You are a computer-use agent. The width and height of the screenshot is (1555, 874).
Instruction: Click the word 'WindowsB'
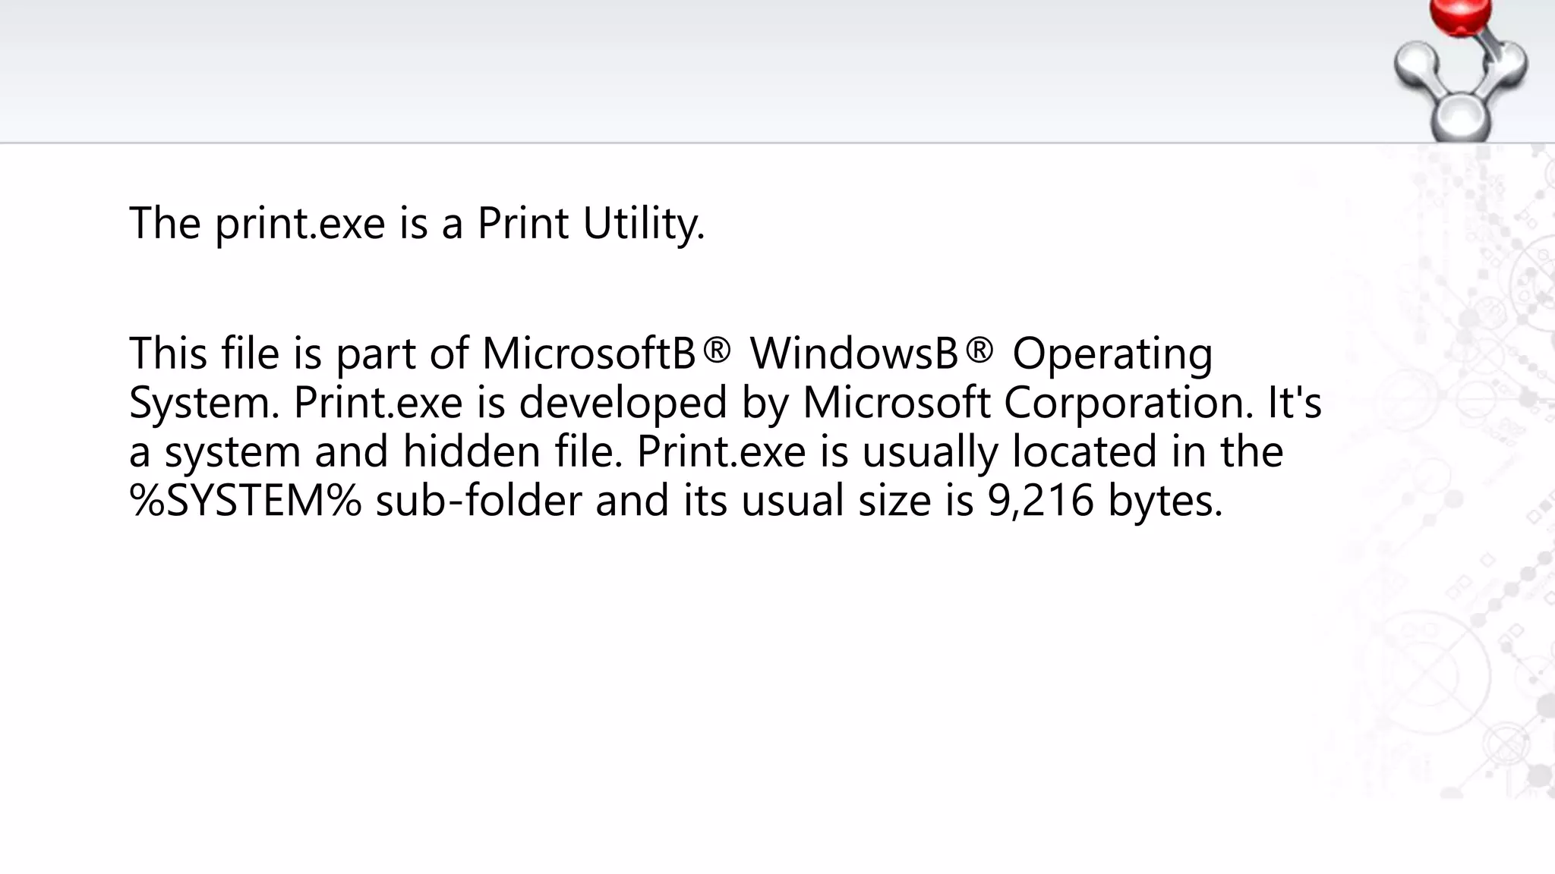pyautogui.click(x=855, y=353)
